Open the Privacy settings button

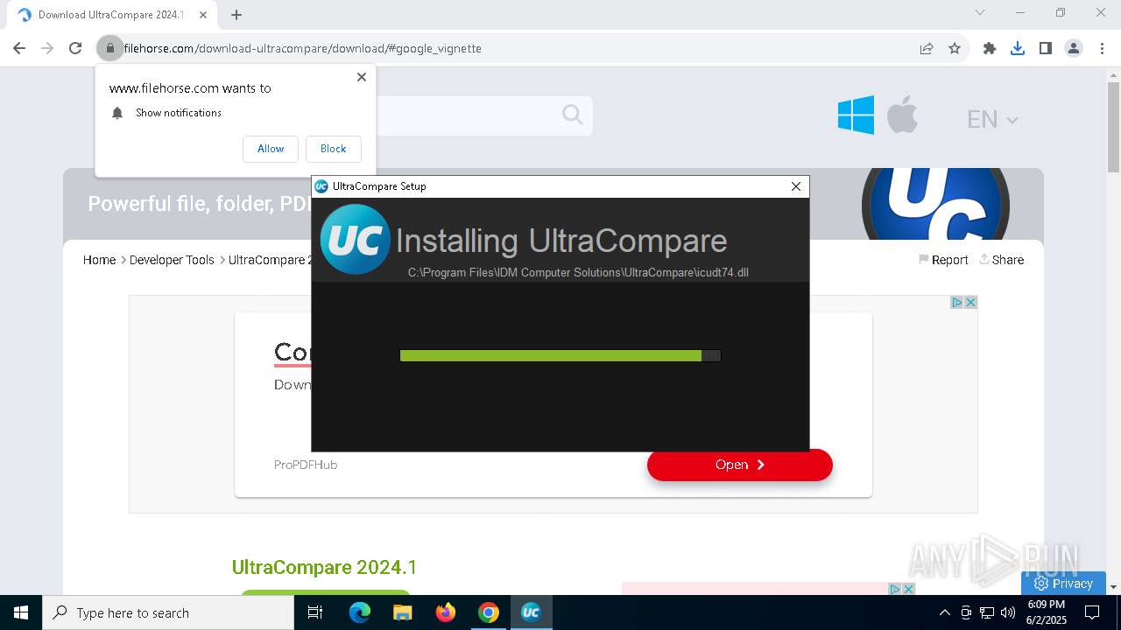(x=1063, y=584)
